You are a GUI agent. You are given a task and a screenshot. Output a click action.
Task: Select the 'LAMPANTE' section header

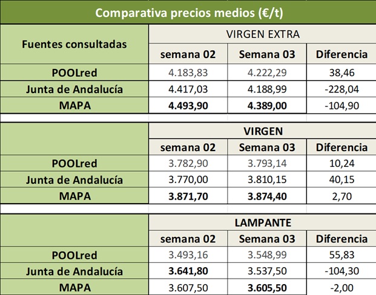262,222
